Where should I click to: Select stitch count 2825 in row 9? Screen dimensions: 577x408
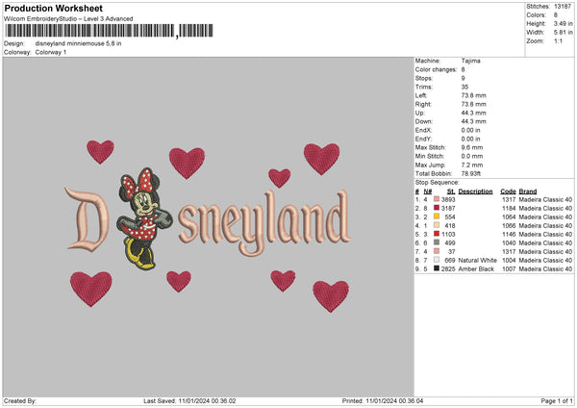[448, 269]
